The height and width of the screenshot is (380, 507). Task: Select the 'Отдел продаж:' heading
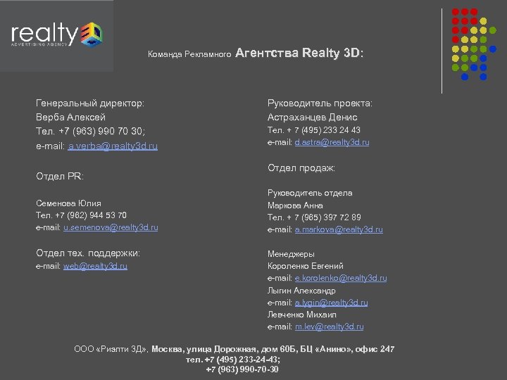[x=301, y=168]
